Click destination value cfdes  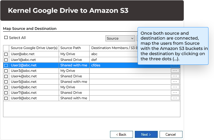tap(96, 65)
